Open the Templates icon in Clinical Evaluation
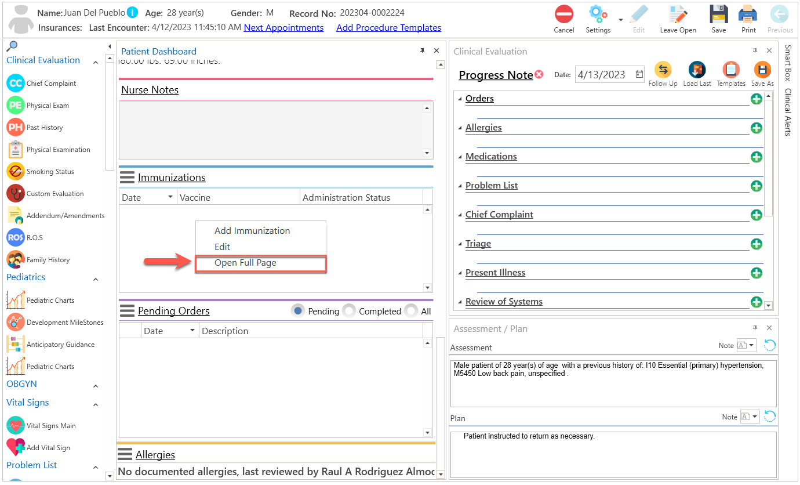800x485 pixels. click(x=730, y=70)
